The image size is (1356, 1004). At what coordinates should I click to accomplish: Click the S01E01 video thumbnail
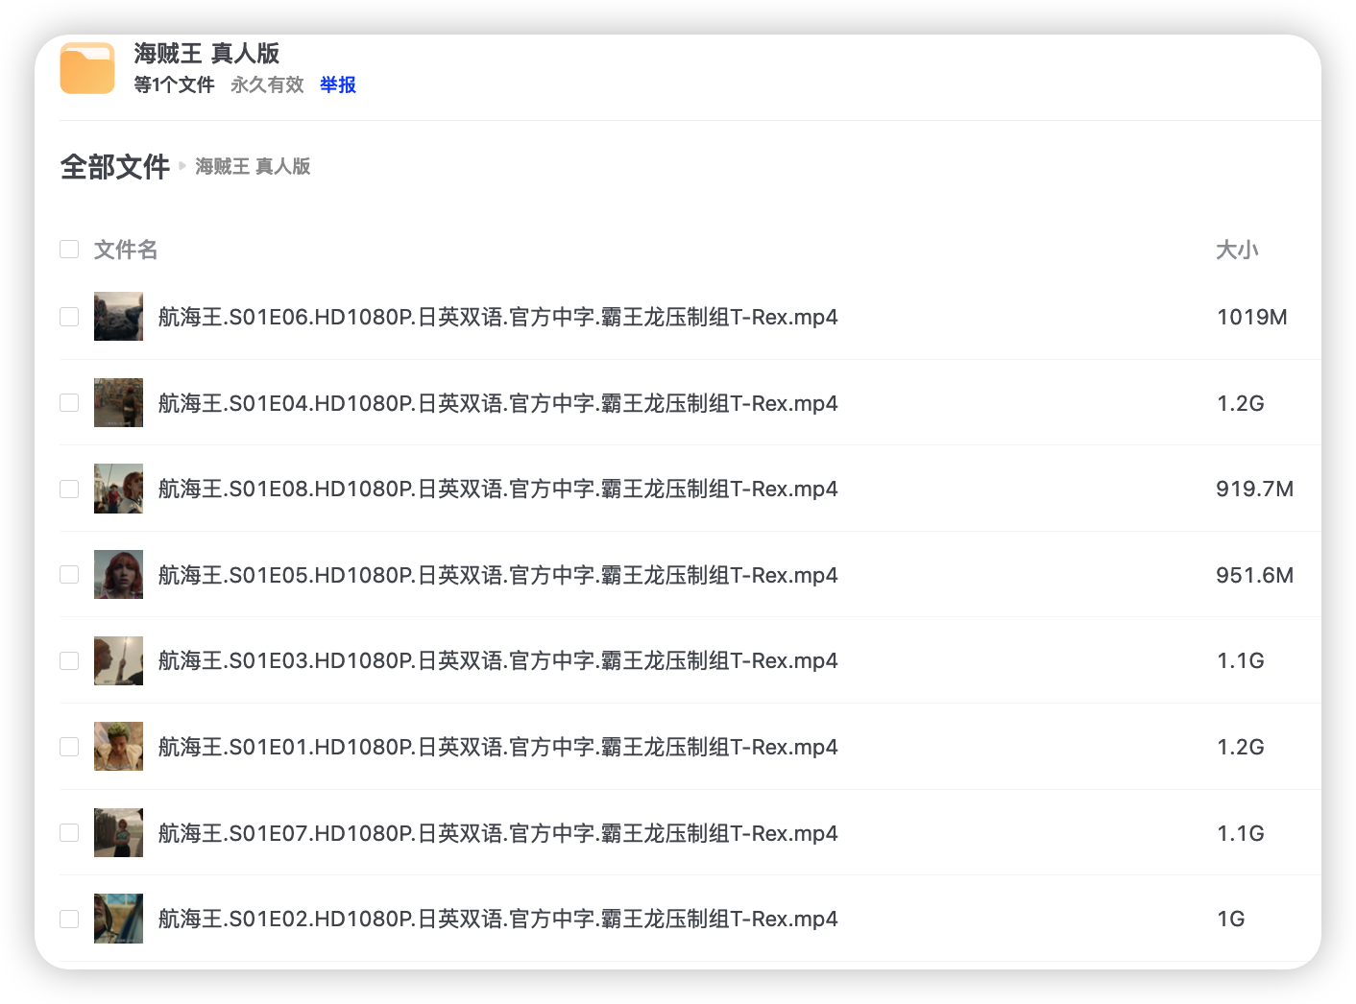click(x=118, y=746)
